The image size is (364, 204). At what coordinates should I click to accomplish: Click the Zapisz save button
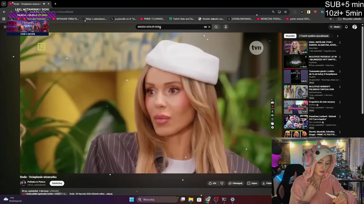coord(252,183)
